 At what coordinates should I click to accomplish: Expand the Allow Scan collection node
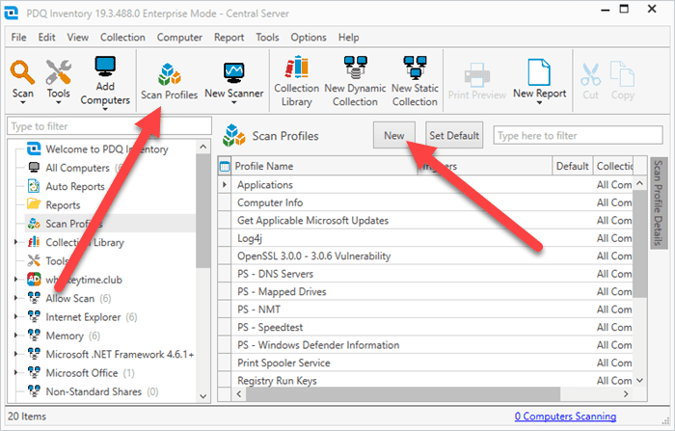pos(16,298)
